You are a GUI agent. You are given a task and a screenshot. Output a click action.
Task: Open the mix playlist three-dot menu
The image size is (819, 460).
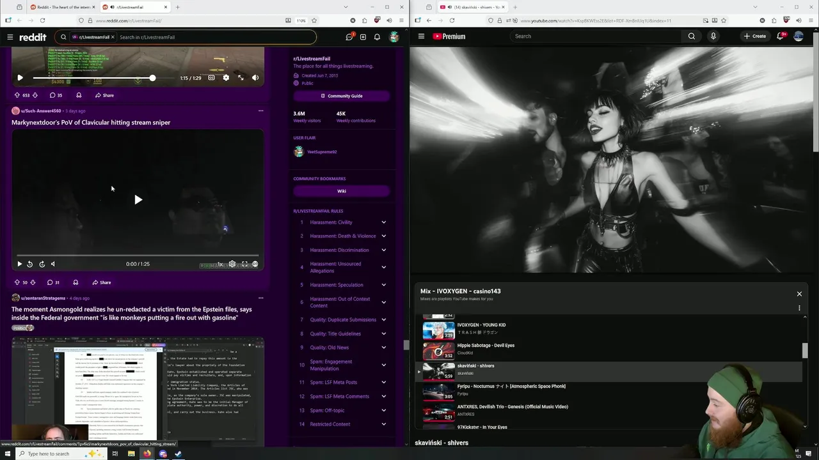[799, 308]
